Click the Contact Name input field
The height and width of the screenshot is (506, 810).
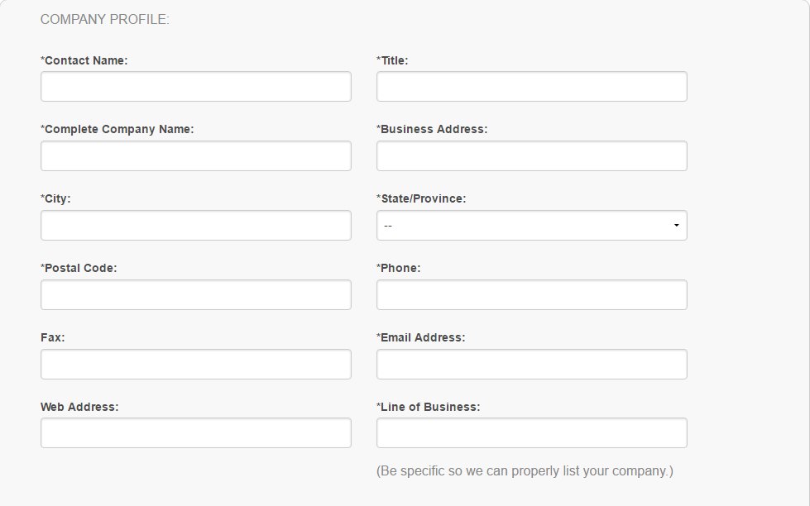pos(195,87)
